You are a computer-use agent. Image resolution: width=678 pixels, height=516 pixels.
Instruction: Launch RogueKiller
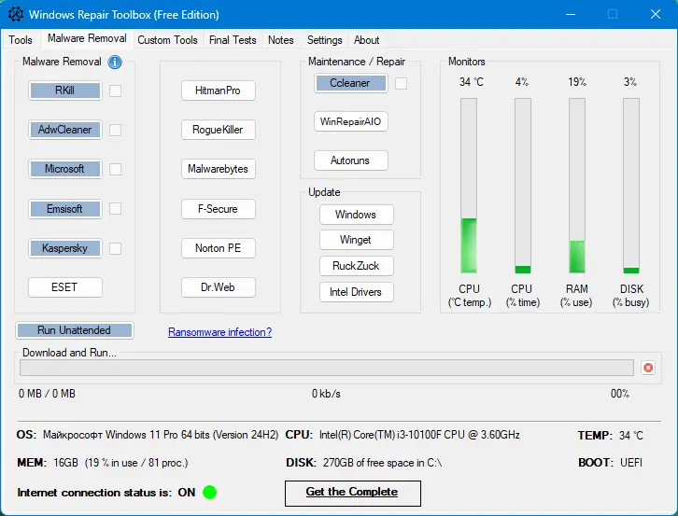point(218,130)
